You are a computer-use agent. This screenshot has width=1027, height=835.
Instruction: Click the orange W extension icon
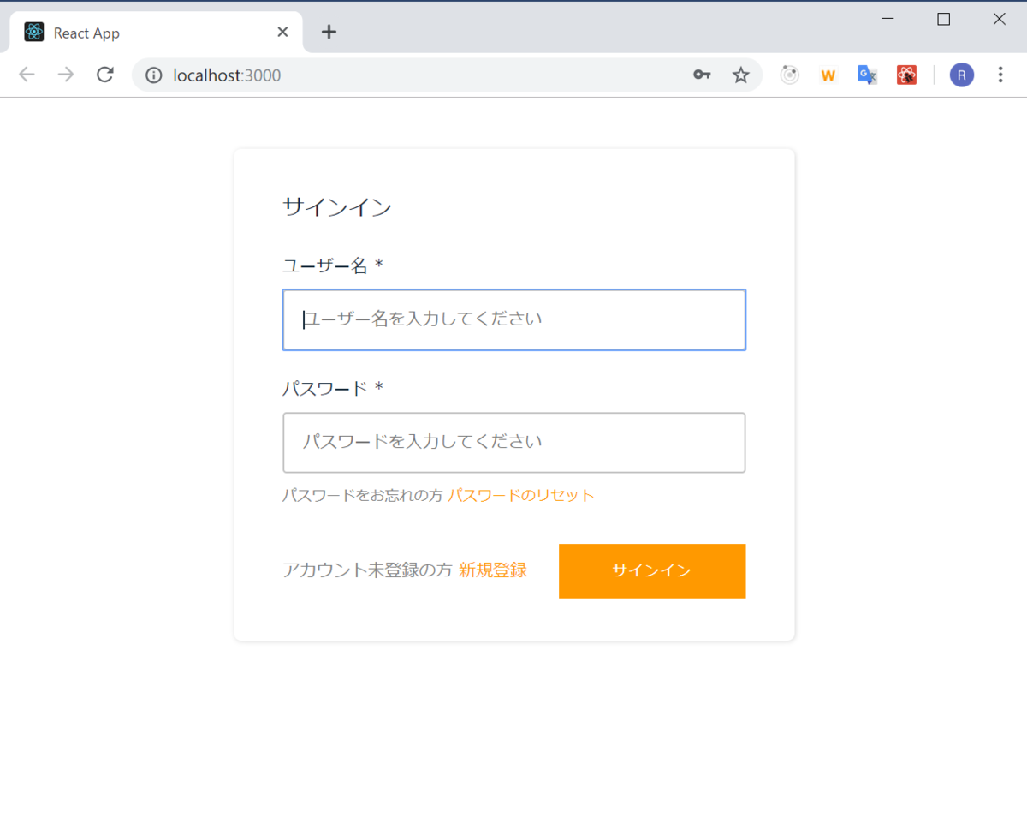click(828, 75)
